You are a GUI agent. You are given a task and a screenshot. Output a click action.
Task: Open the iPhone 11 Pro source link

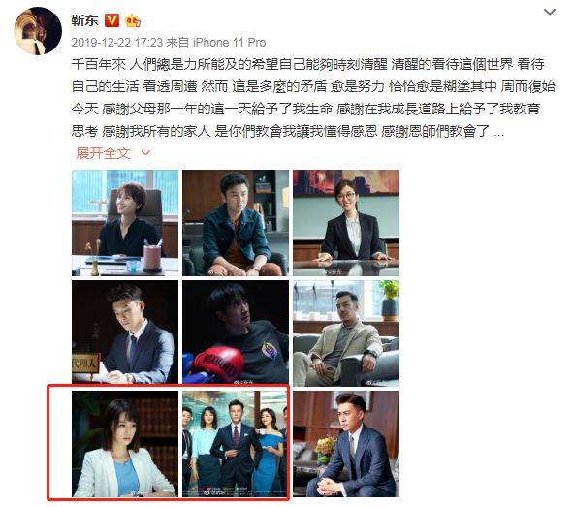pos(229,43)
